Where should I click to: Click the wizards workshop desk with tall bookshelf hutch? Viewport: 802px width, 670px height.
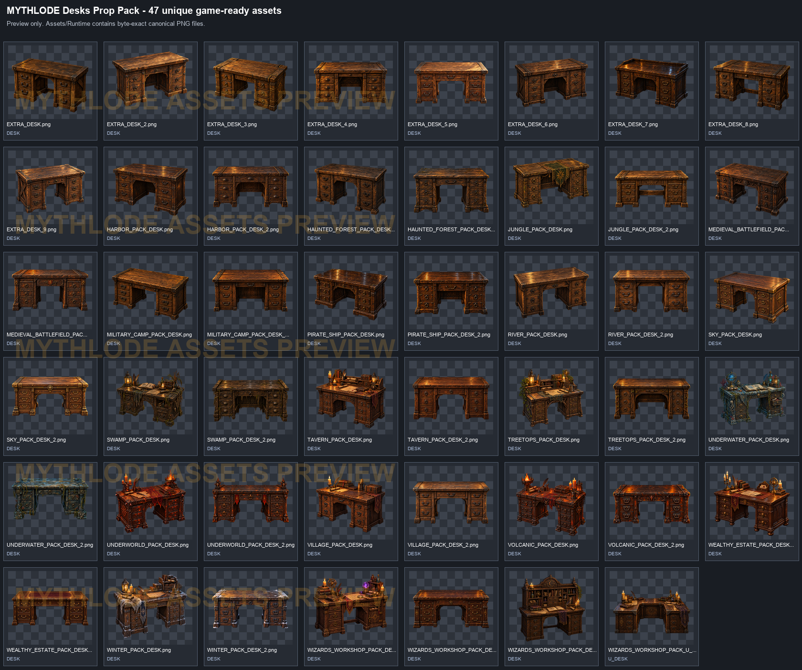[551, 608]
